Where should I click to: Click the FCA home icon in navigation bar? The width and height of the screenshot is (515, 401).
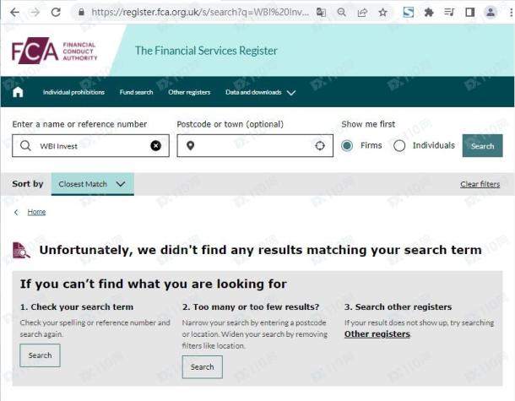[x=18, y=92]
